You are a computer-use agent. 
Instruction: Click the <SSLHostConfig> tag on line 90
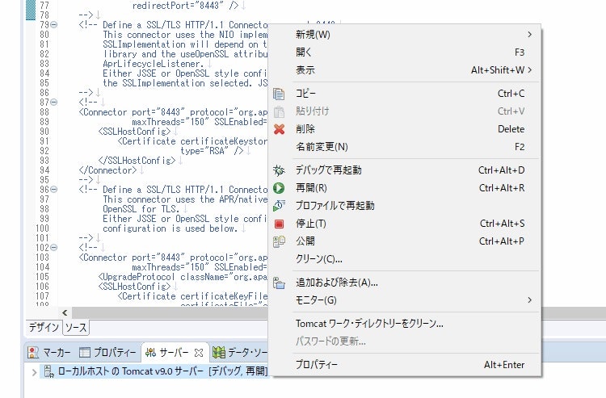134,132
